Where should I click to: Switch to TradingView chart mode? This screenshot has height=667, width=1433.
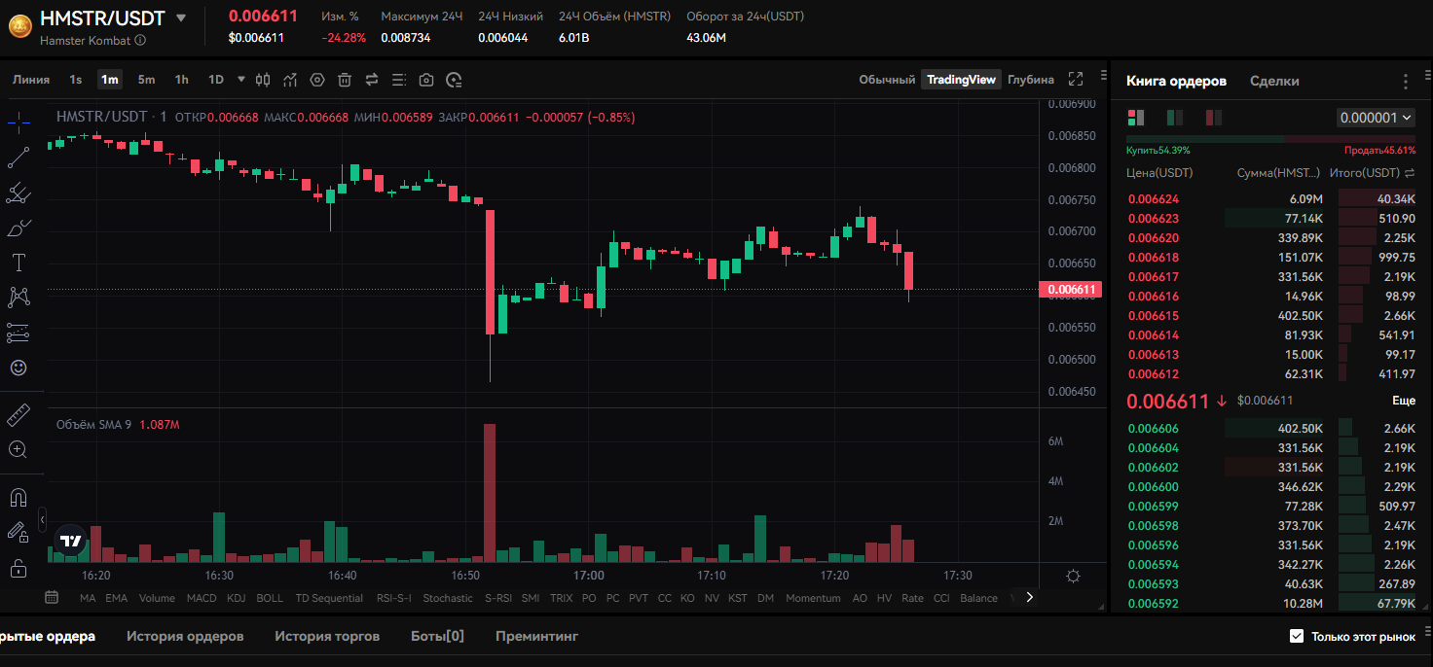tap(962, 80)
